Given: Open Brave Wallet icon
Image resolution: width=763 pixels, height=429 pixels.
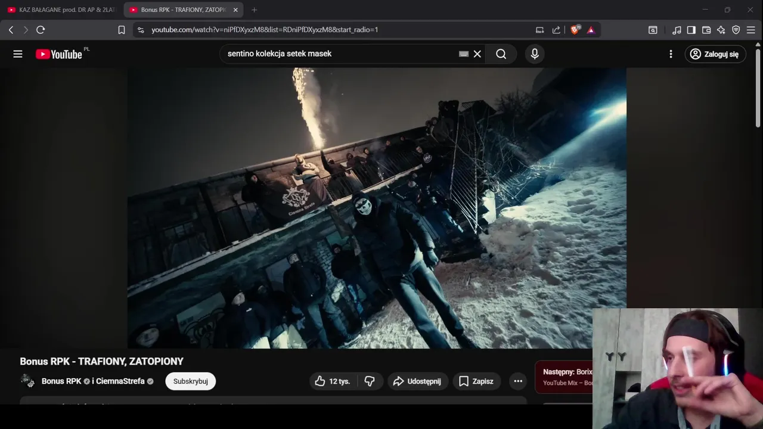Looking at the screenshot, I should [706, 30].
